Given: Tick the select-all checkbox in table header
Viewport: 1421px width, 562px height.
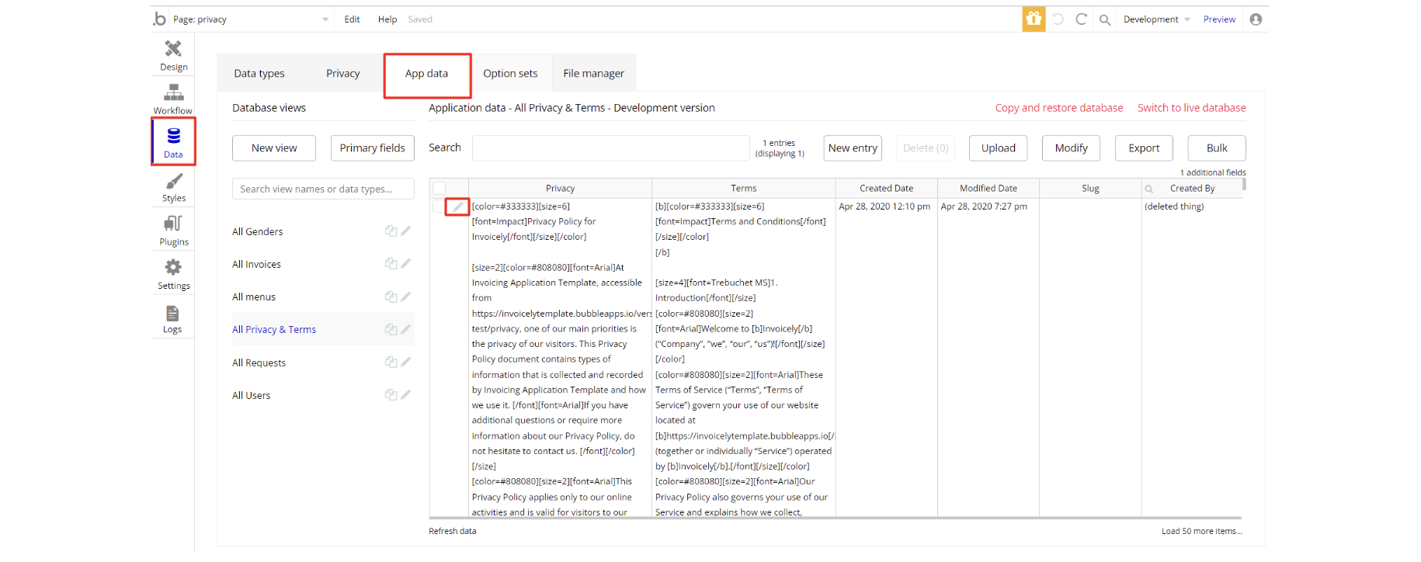Looking at the screenshot, I should (x=440, y=189).
